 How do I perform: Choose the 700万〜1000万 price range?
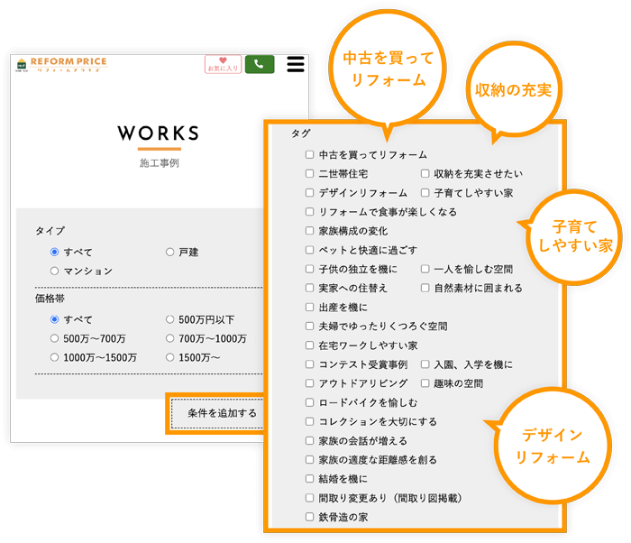170,338
